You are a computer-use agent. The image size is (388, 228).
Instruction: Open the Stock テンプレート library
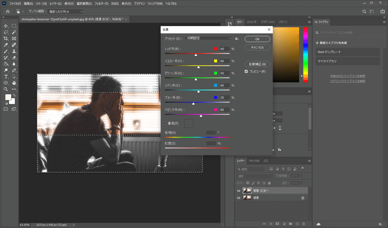(348, 52)
